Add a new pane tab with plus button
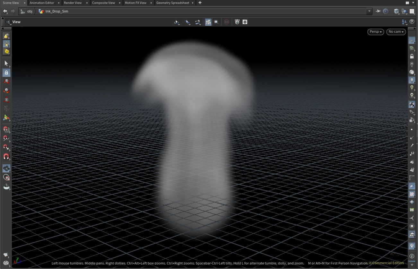 pos(200,3)
